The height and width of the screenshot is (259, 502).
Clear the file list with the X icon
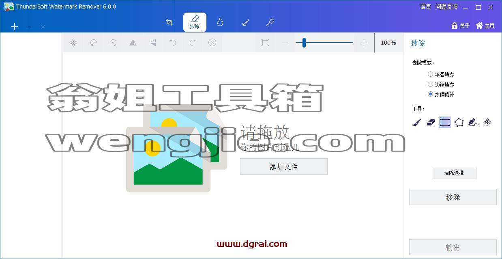(x=43, y=27)
